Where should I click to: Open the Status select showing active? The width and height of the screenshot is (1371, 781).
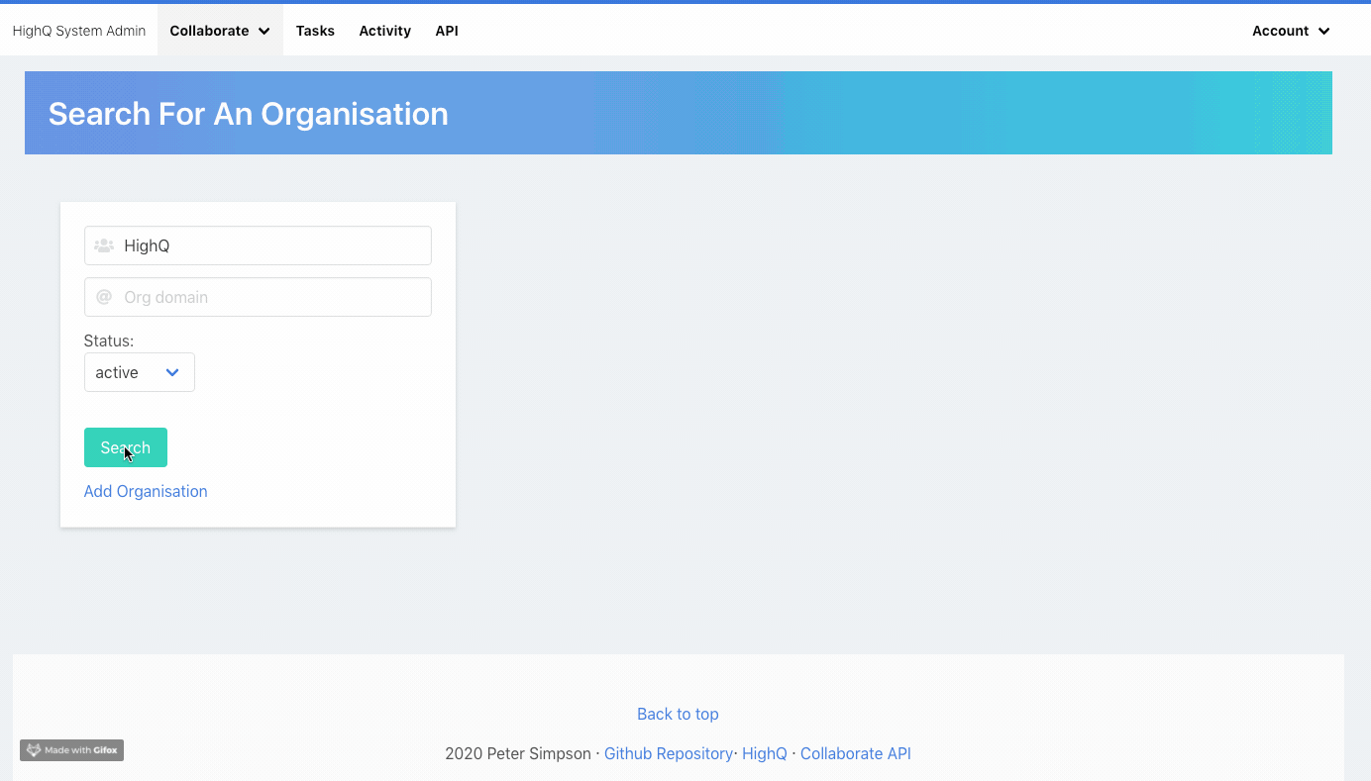(x=139, y=372)
